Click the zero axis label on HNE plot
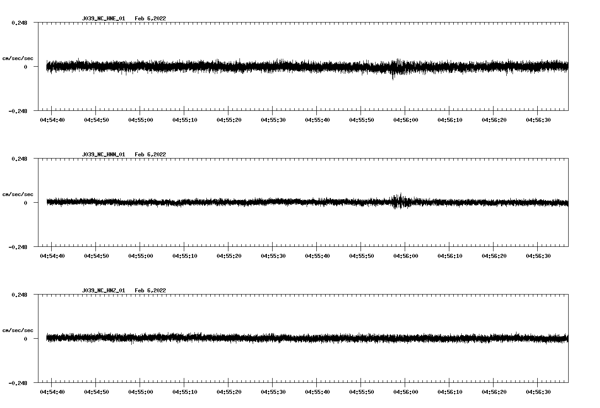600x408 pixels. point(26,67)
